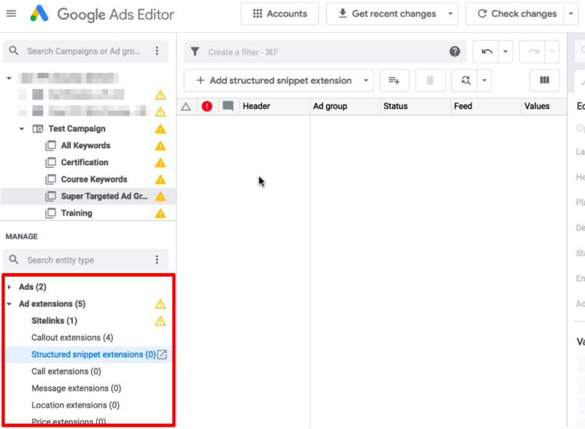Viewport: 585px width, 429px height.
Task: Open structured snippets in new window icon
Action: [x=162, y=355]
